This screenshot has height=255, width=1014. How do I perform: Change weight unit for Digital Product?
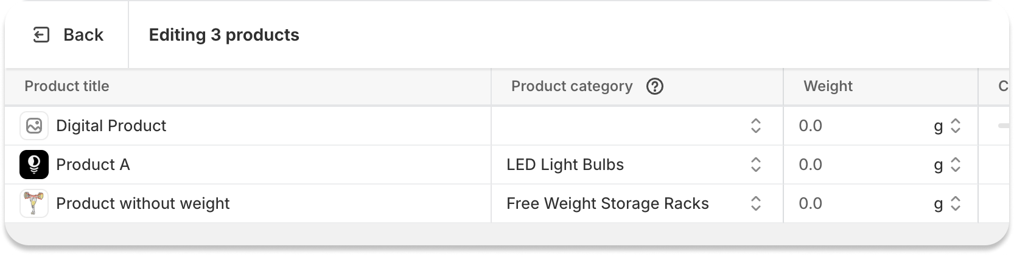948,126
